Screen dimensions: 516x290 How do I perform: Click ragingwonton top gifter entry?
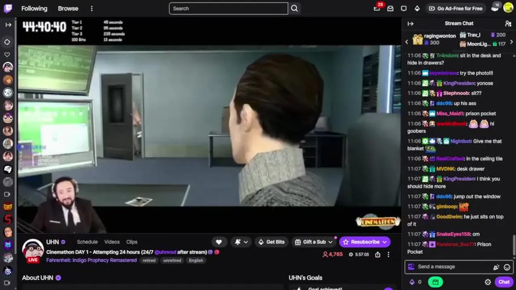tap(434, 39)
